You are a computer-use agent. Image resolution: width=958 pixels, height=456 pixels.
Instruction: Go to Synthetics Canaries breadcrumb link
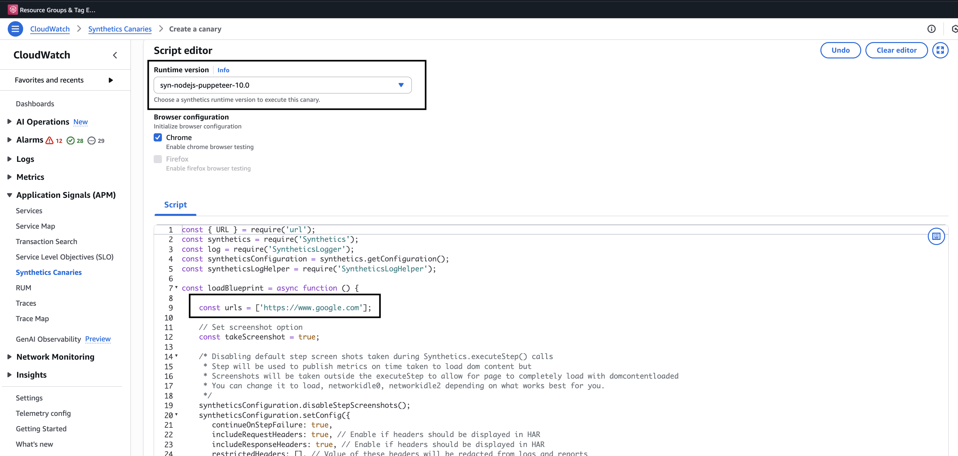pyautogui.click(x=120, y=29)
